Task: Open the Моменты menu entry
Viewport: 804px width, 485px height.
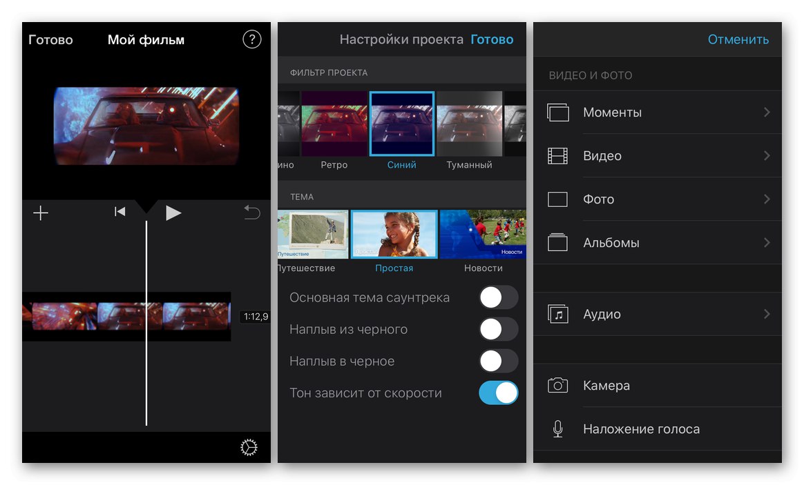Action: pos(658,112)
